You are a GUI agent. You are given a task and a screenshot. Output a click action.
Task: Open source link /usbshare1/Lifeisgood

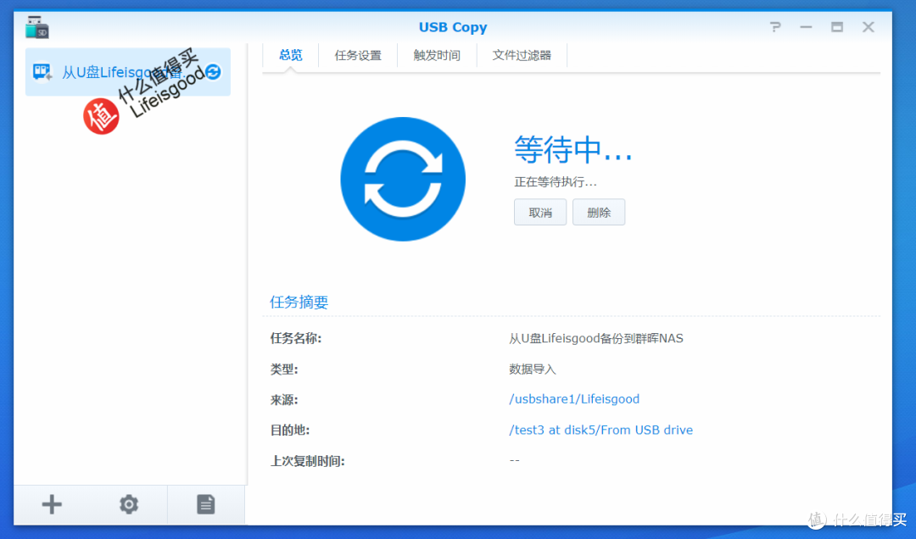click(574, 399)
